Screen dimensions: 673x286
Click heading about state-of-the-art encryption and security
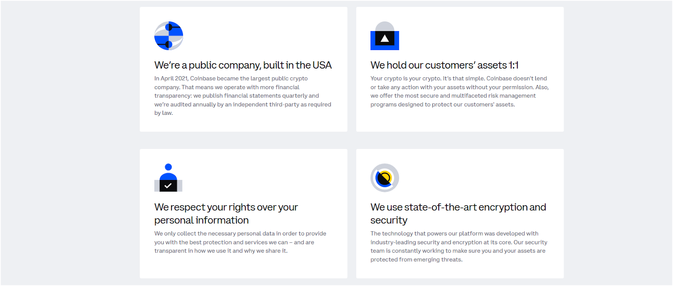458,214
